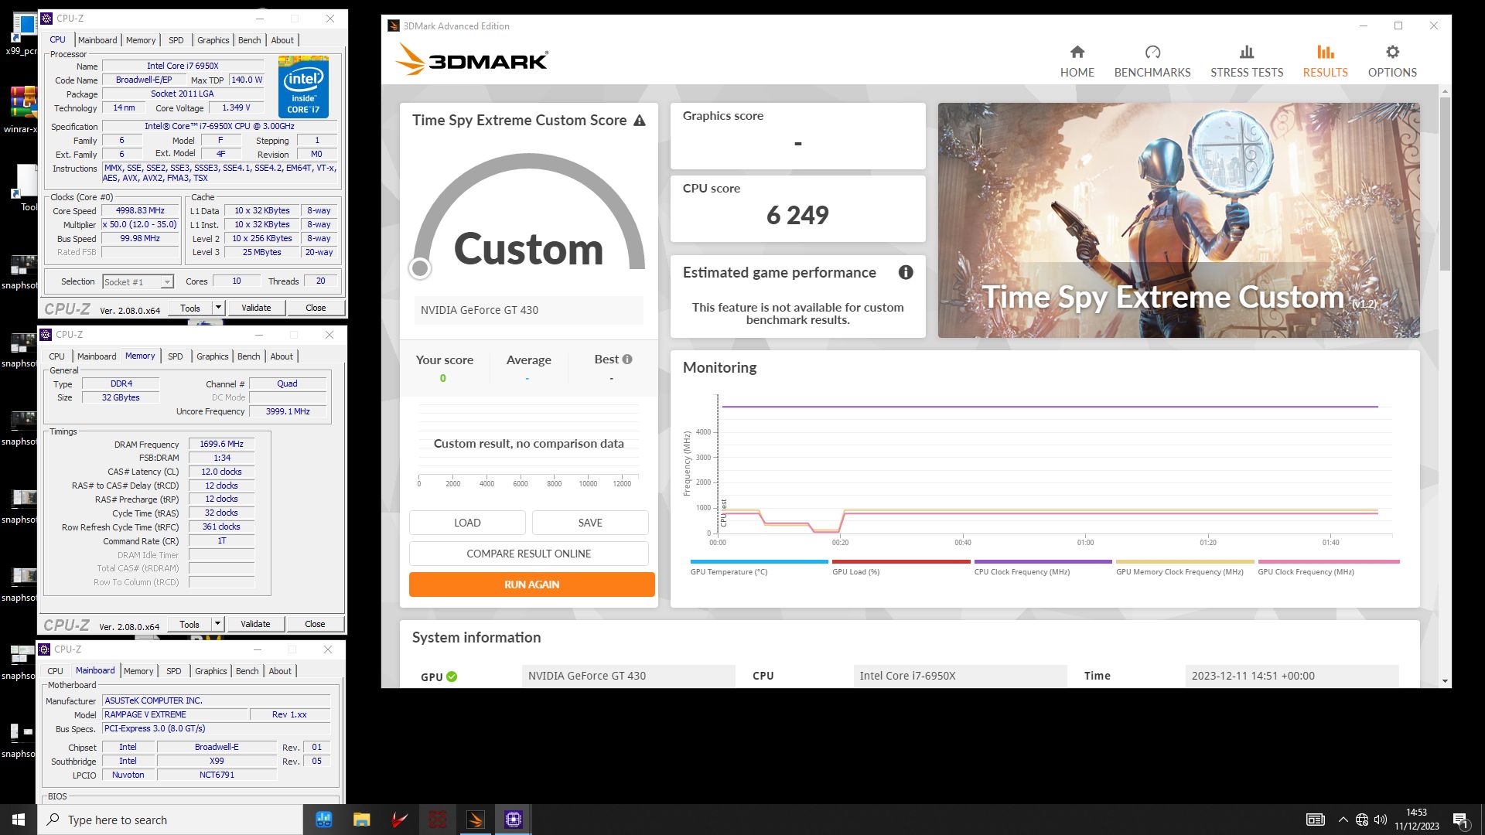This screenshot has height=835, width=1485.
Task: Show hidden tray icons chevron
Action: pyautogui.click(x=1343, y=820)
